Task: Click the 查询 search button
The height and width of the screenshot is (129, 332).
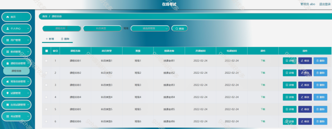Action: click(180, 28)
